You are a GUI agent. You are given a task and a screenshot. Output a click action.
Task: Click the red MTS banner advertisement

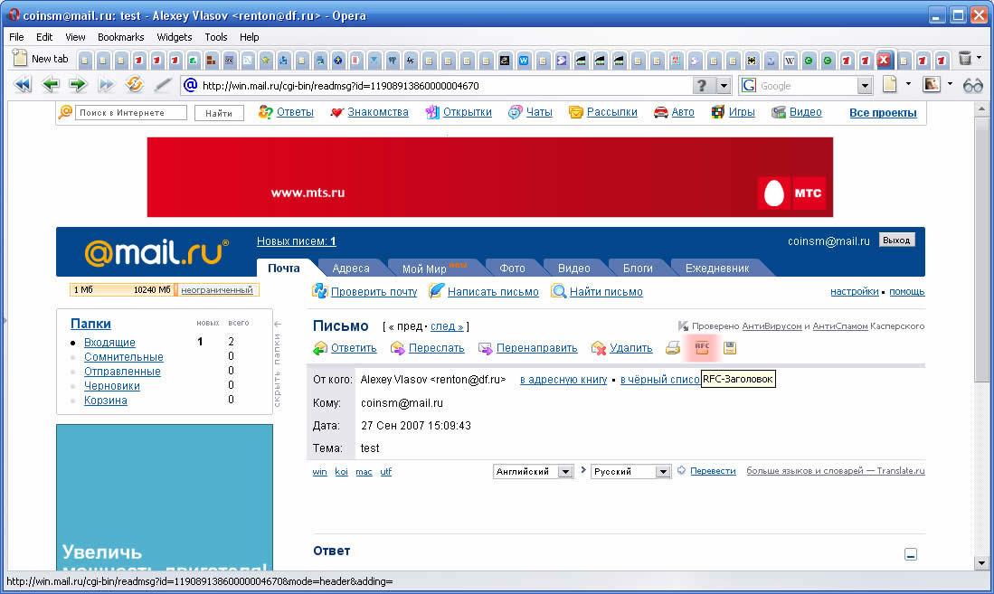[x=489, y=177]
